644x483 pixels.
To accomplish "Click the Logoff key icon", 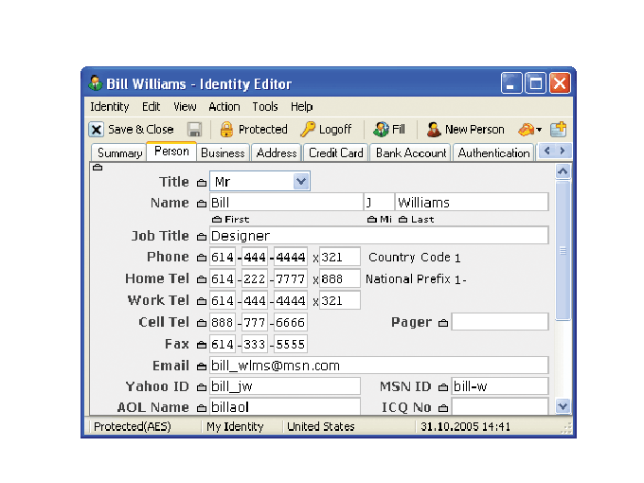I will pyautogui.click(x=308, y=130).
